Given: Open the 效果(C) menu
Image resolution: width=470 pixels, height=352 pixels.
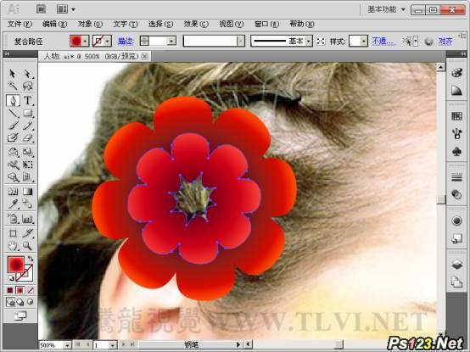Looking at the screenshot, I should pos(196,24).
